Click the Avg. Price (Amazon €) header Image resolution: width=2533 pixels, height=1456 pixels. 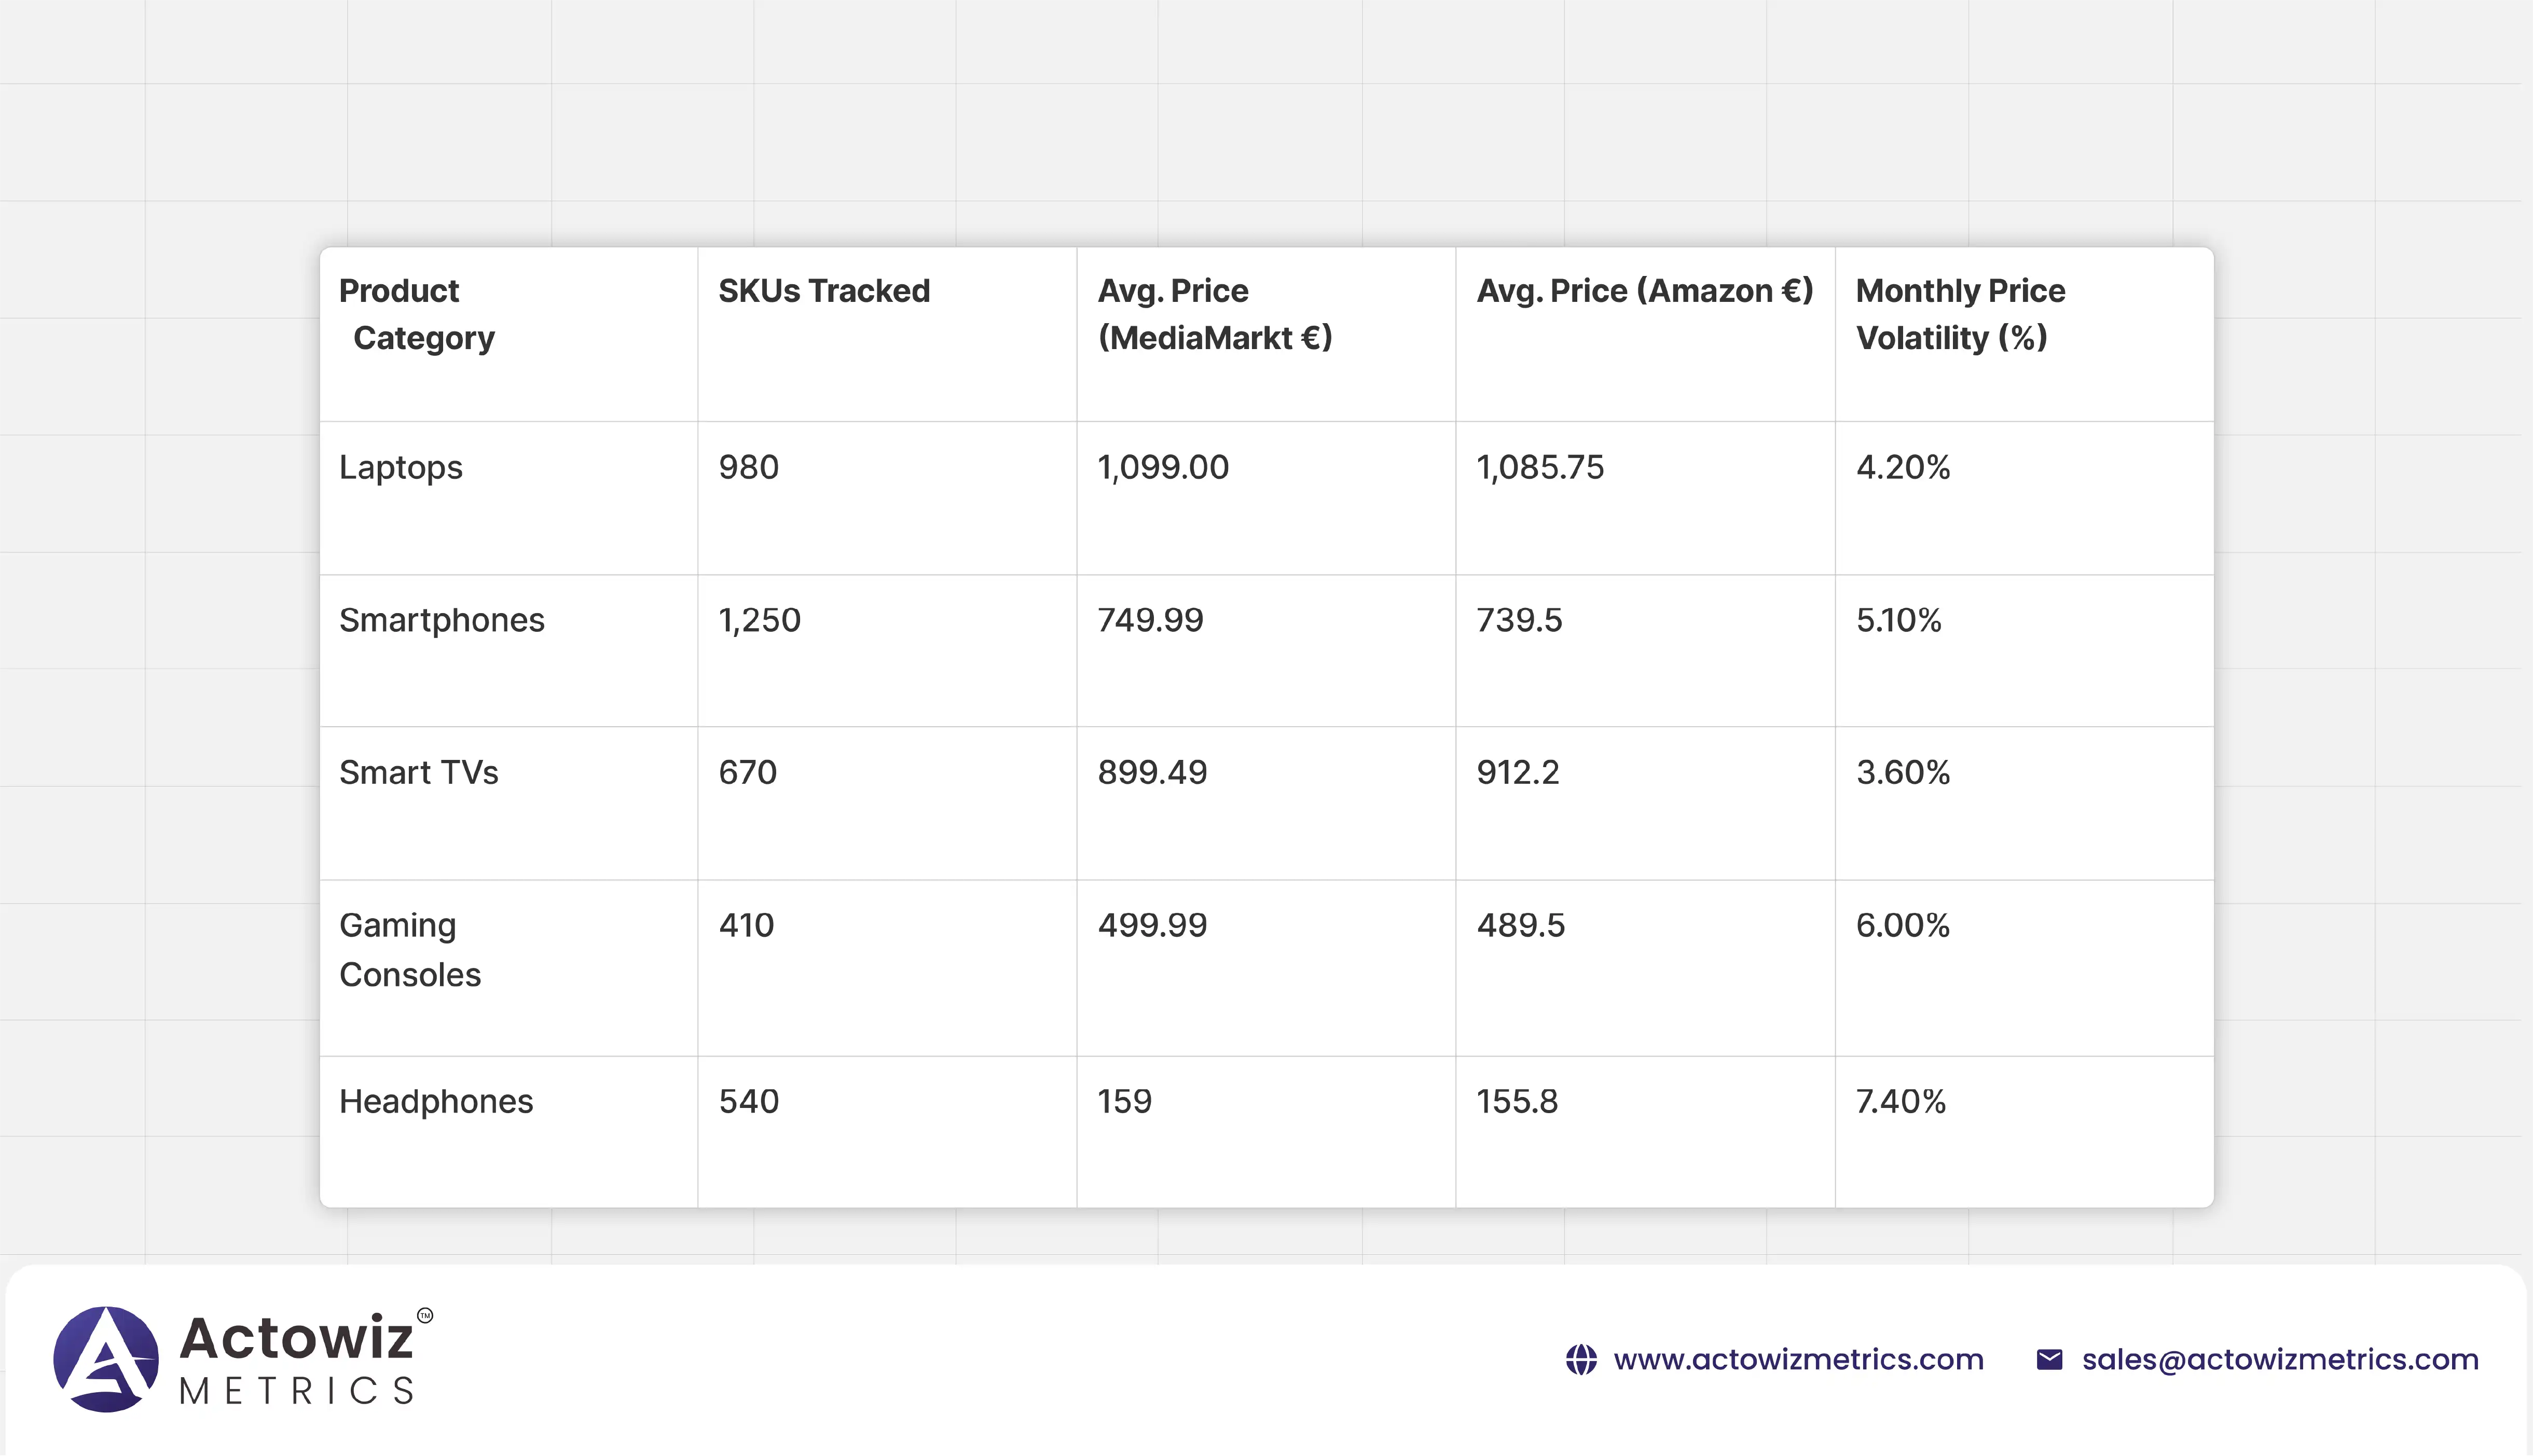[1644, 291]
